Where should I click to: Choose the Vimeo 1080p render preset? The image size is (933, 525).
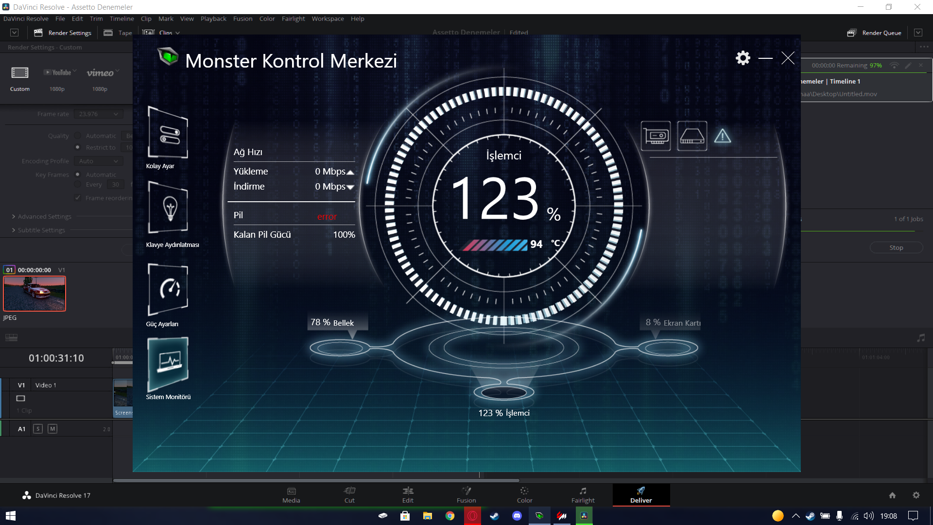point(100,79)
